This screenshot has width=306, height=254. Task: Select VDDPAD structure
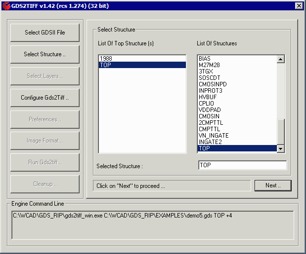point(237,110)
